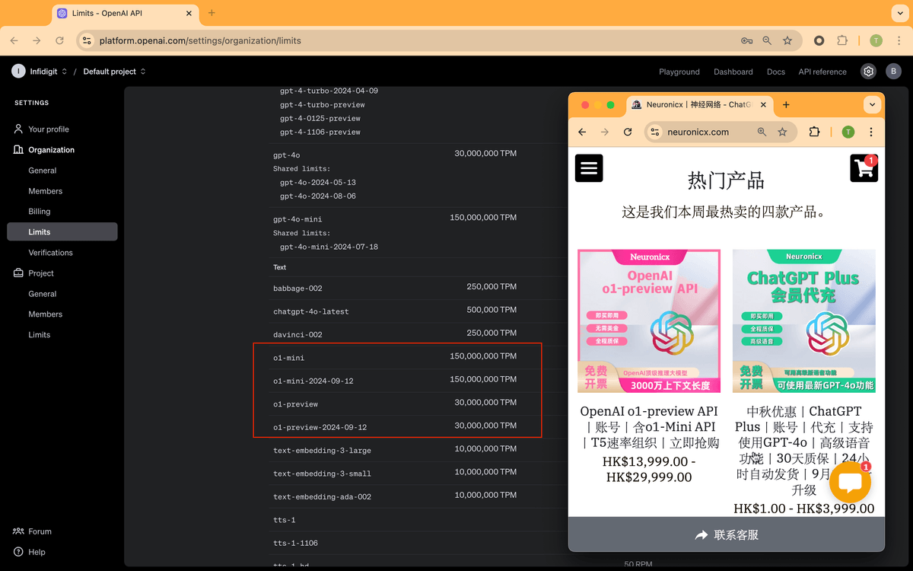Switch to the Limits - OpenAI API tab
Screen dimensions: 913x571
point(126,14)
